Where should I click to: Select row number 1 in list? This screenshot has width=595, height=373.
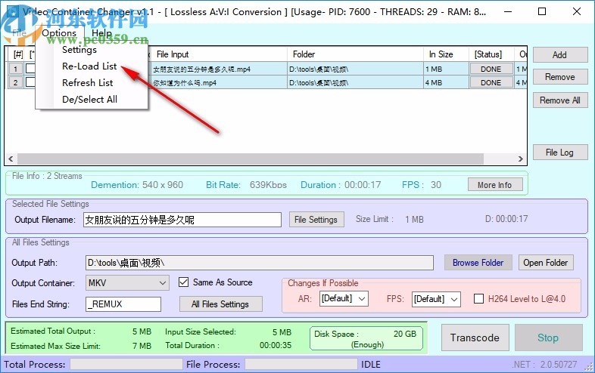pos(16,69)
